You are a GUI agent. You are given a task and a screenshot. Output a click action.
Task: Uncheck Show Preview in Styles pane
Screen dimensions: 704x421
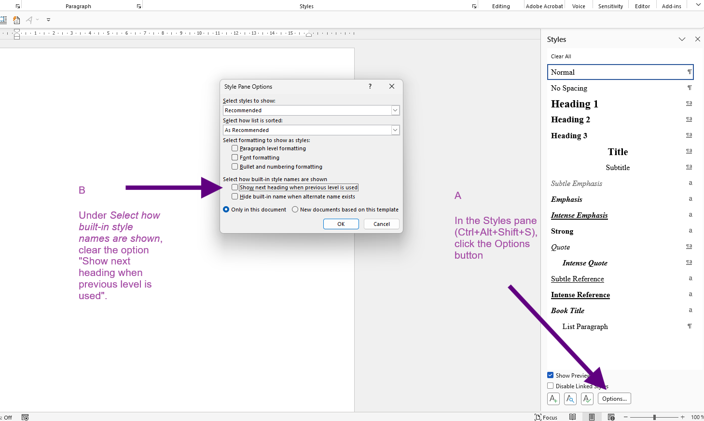pos(550,375)
